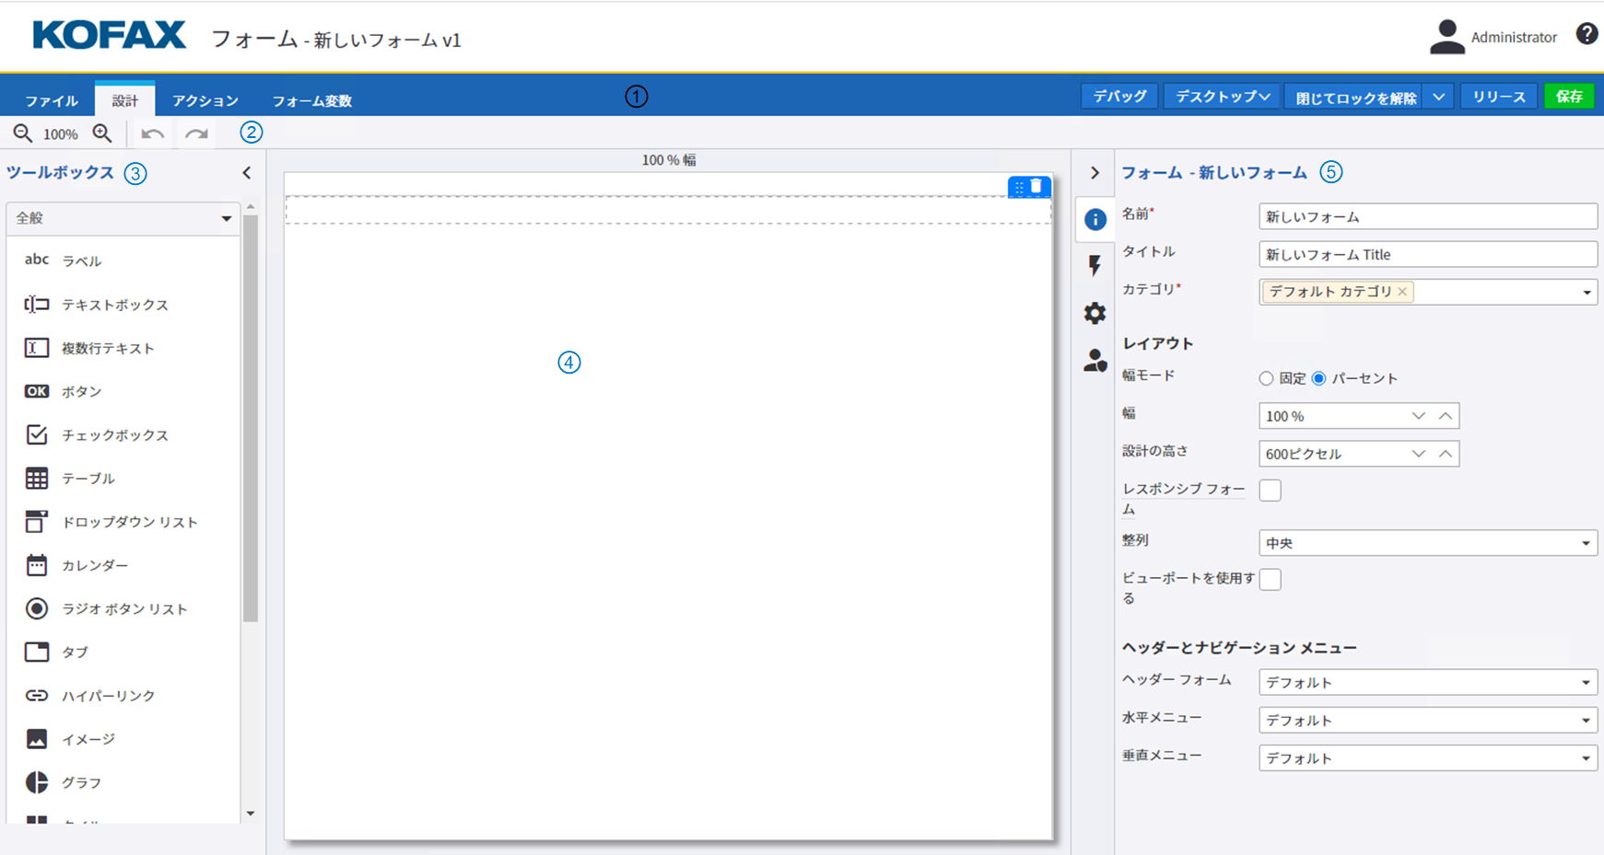The height and width of the screenshot is (855, 1604).
Task: Collapse the ツールボックス panel
Action: pyautogui.click(x=247, y=173)
